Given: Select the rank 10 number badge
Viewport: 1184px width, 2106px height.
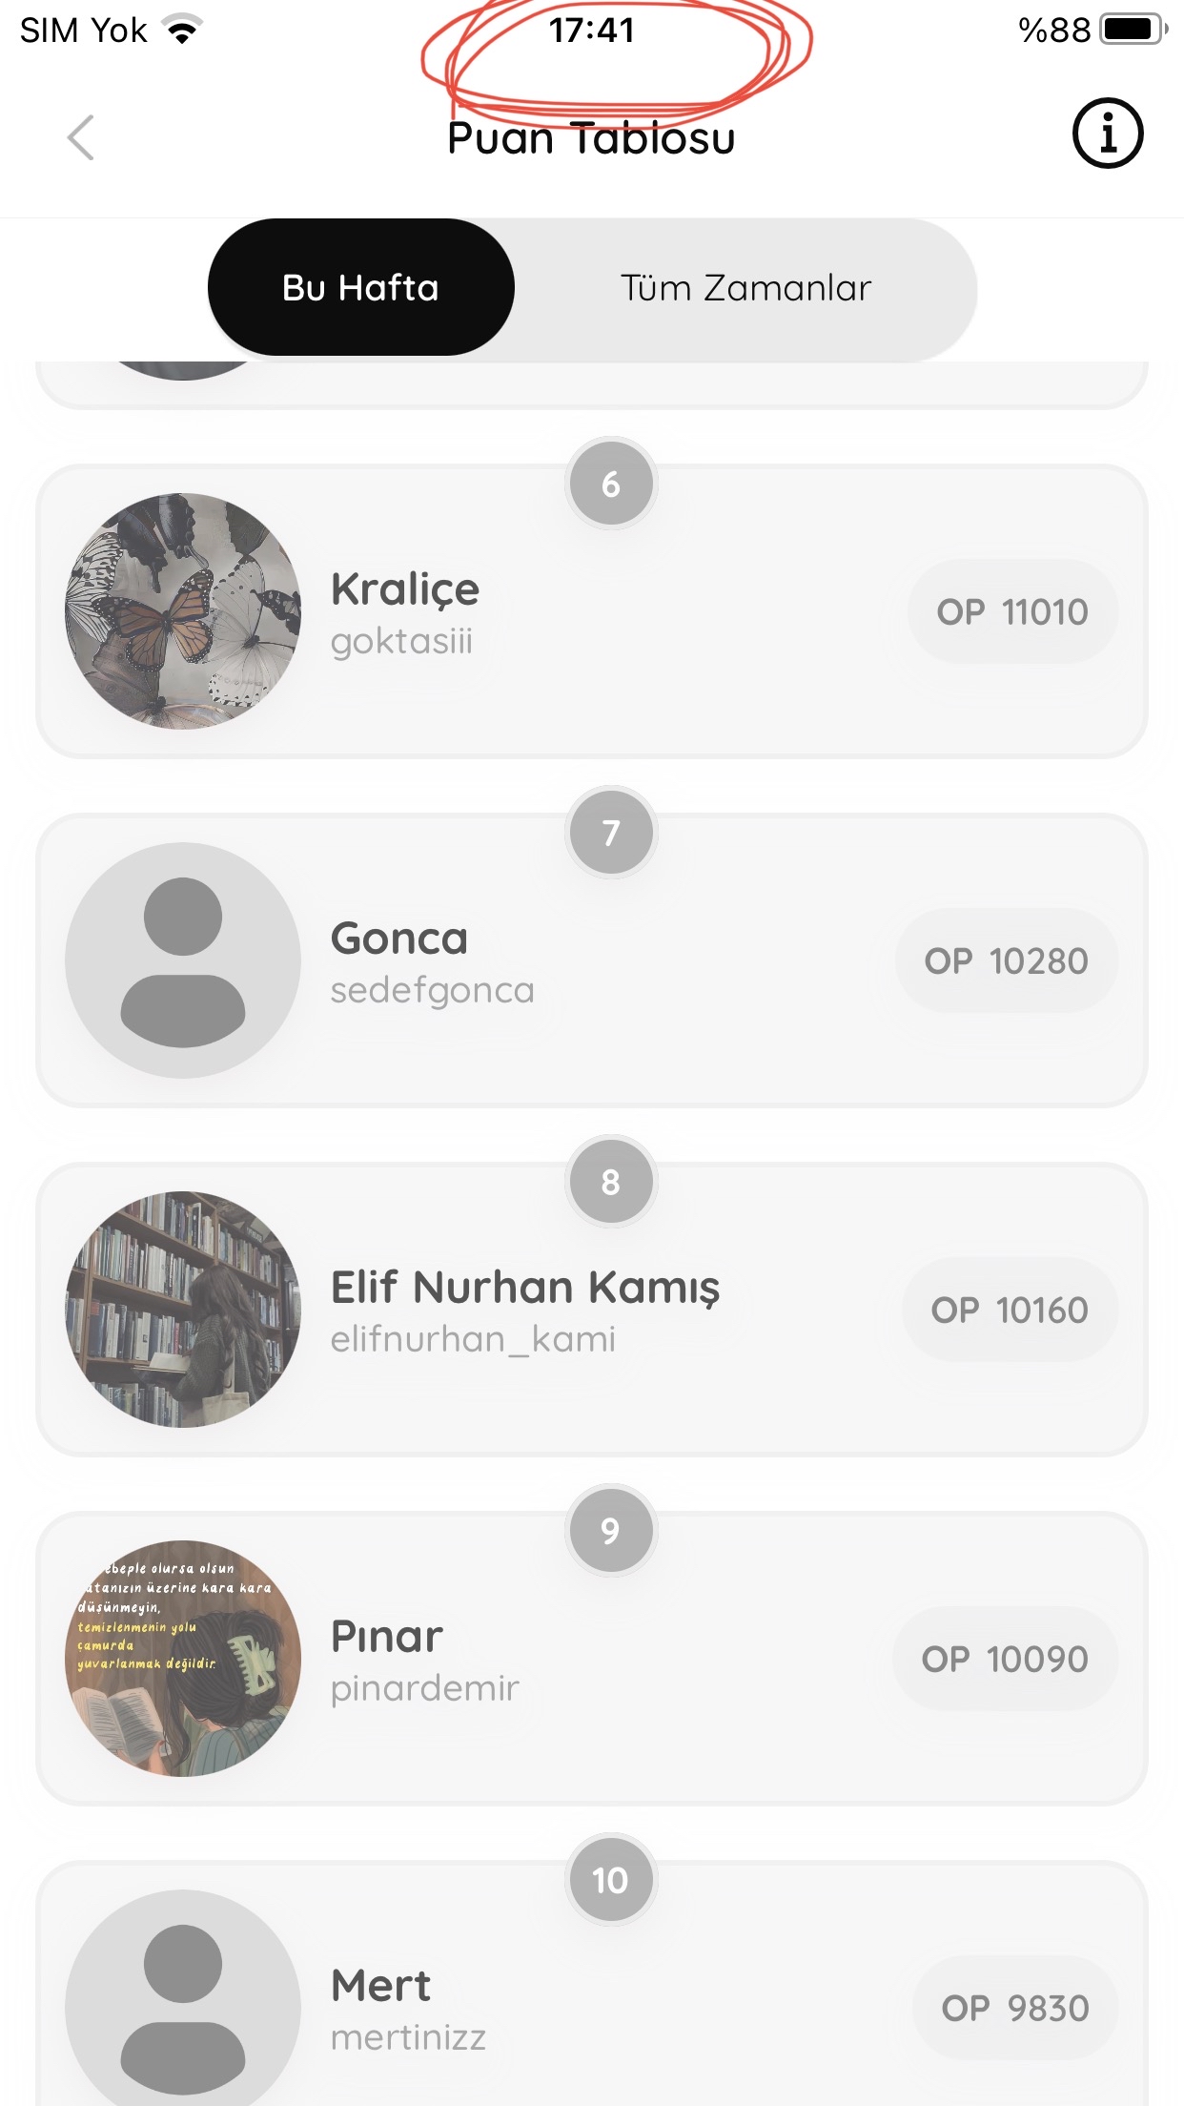Looking at the screenshot, I should click(x=611, y=1880).
